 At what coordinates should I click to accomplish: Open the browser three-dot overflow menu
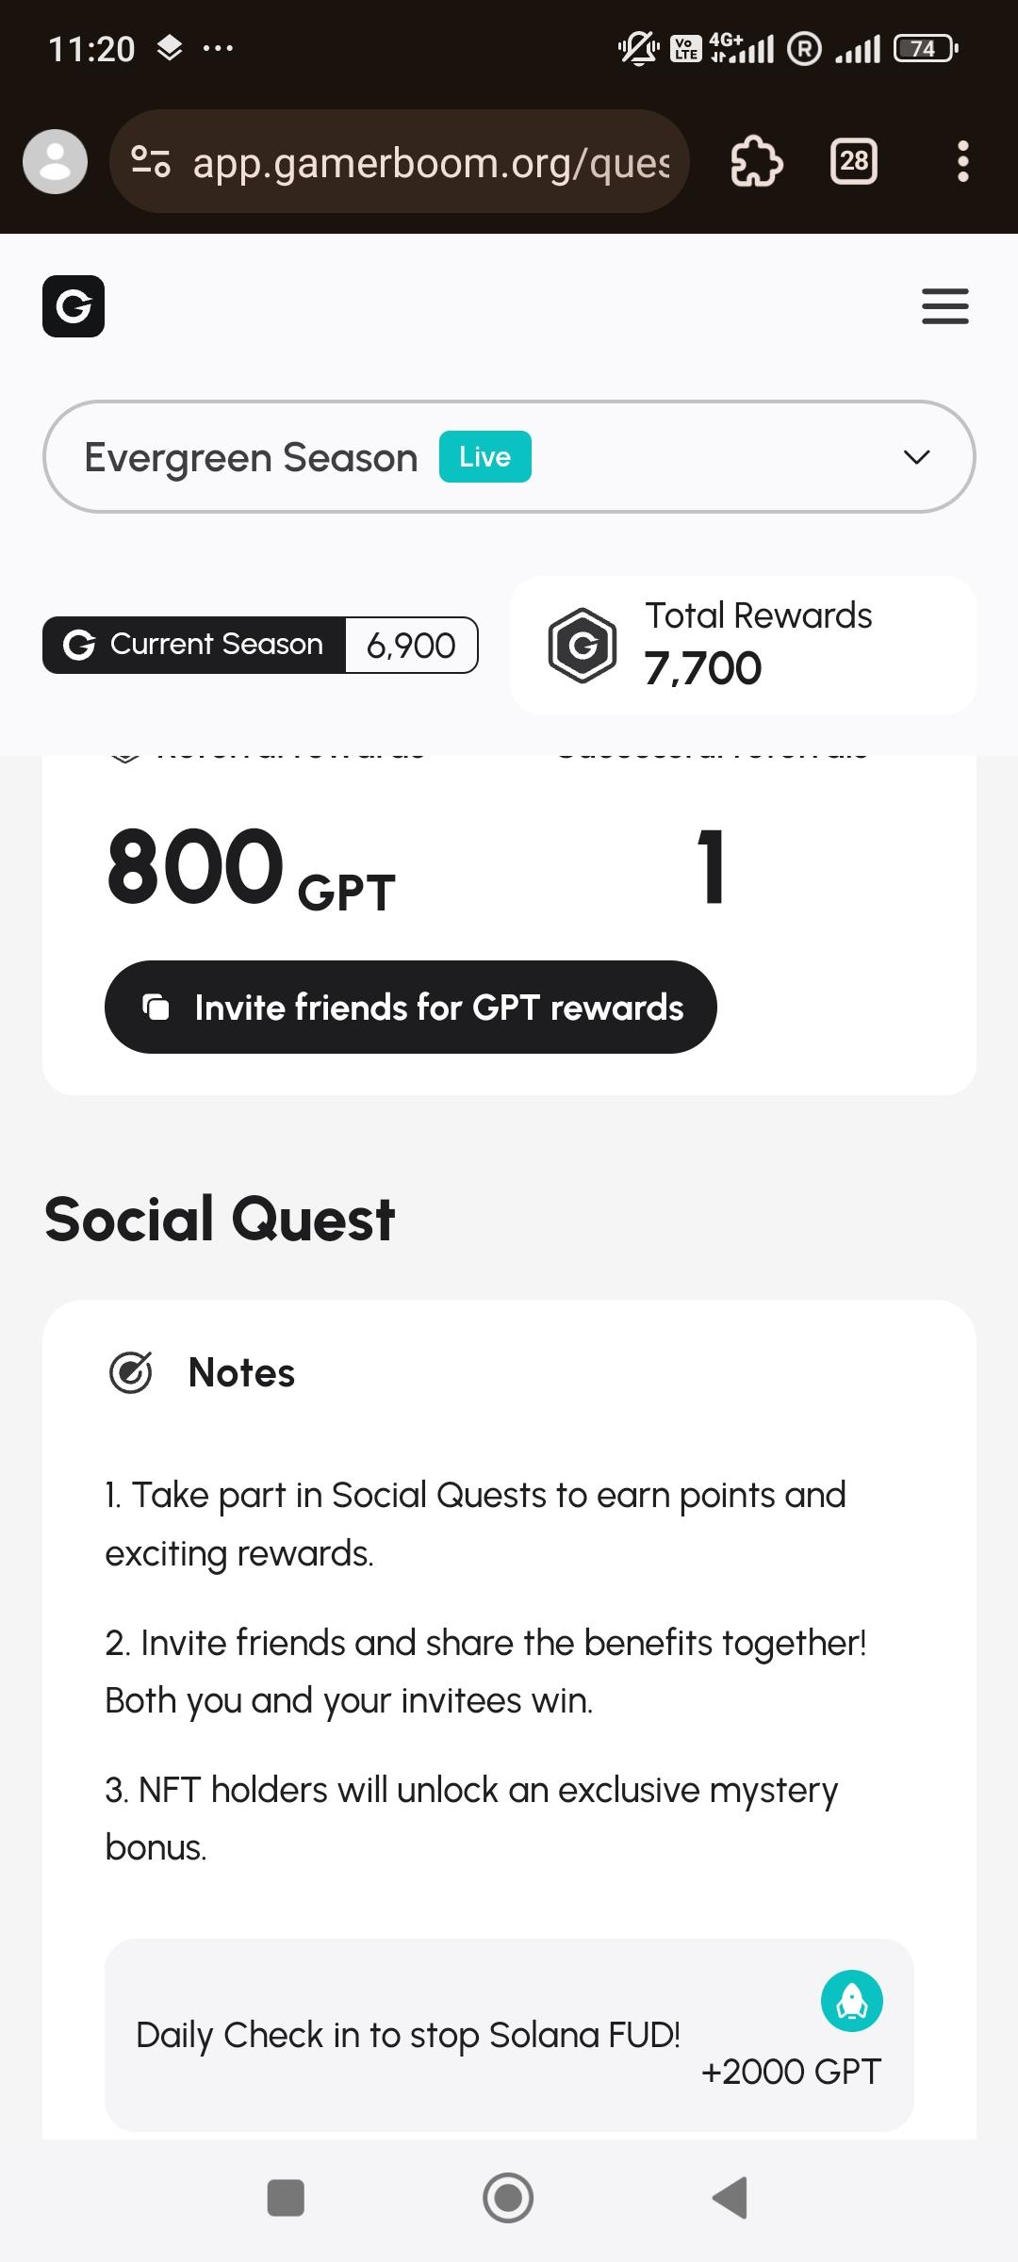pyautogui.click(x=962, y=162)
